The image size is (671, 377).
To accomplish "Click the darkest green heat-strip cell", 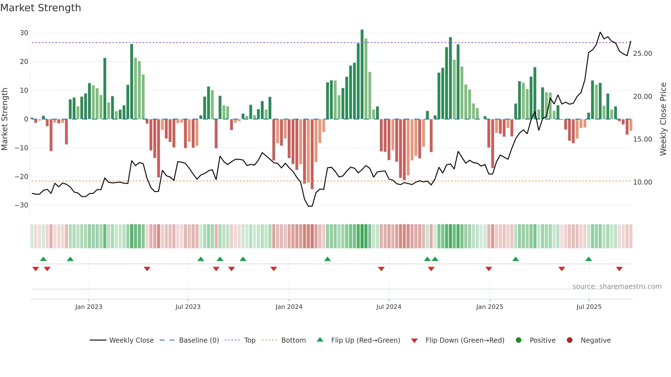I will coord(362,236).
